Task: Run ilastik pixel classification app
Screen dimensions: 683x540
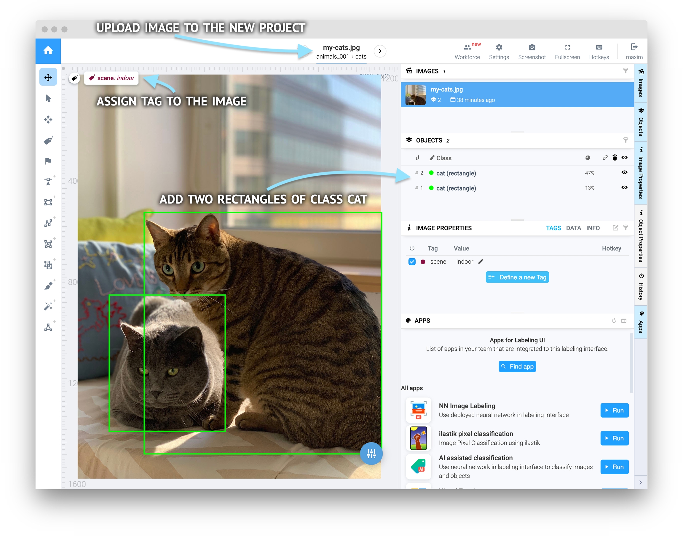Action: click(x=614, y=438)
